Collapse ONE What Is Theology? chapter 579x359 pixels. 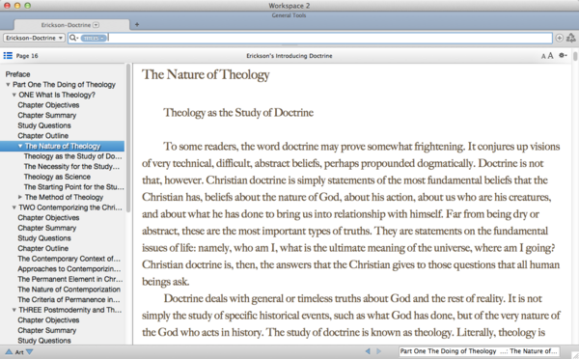click(14, 95)
